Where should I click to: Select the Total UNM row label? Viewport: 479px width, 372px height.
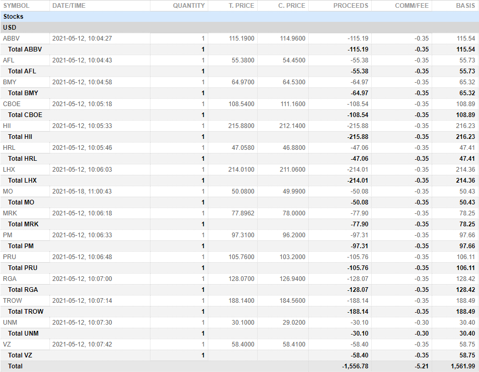[x=23, y=334]
